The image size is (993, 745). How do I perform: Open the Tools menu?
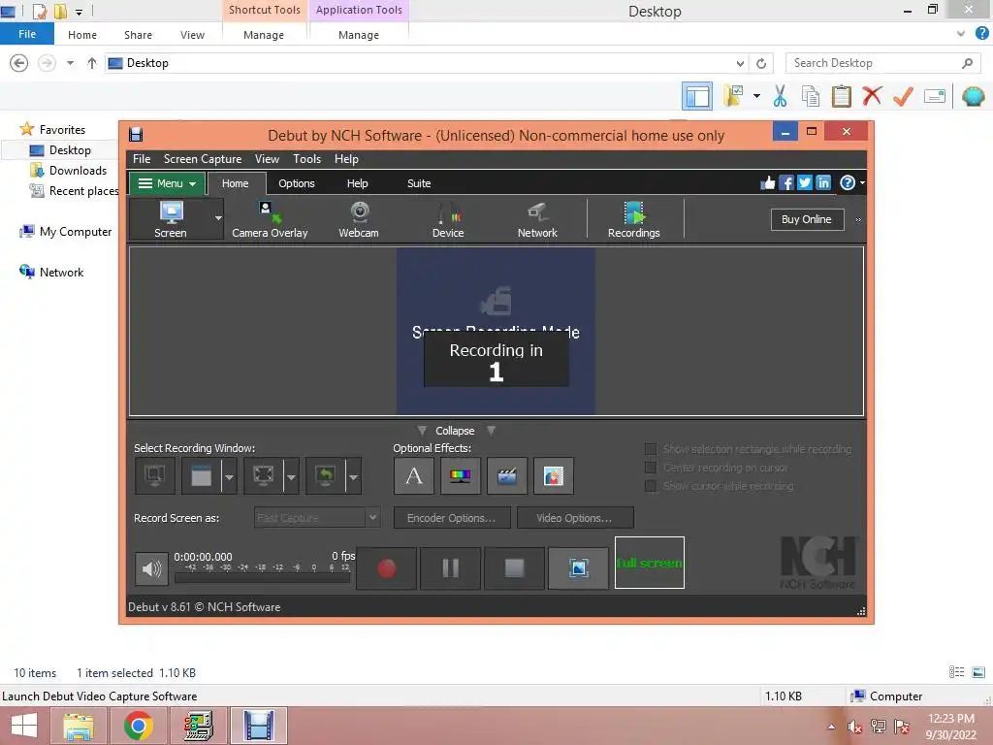point(306,159)
